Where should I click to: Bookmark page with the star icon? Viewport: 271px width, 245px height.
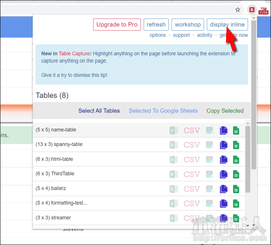pos(238,10)
